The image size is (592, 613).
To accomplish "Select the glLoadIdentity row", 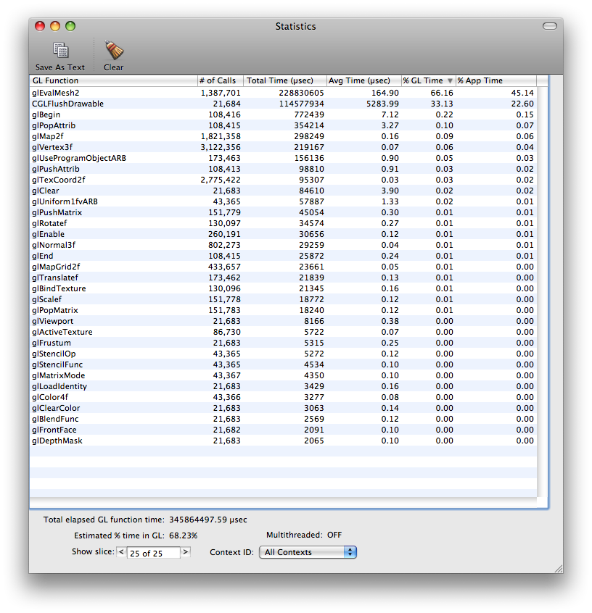I will pos(283,386).
